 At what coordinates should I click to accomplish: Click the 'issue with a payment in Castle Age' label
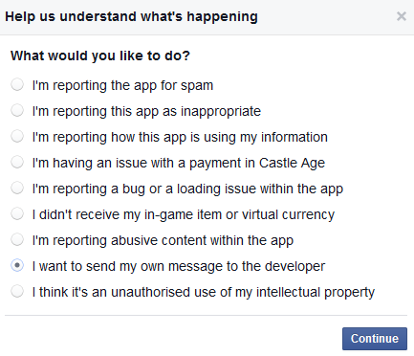[x=220, y=164]
